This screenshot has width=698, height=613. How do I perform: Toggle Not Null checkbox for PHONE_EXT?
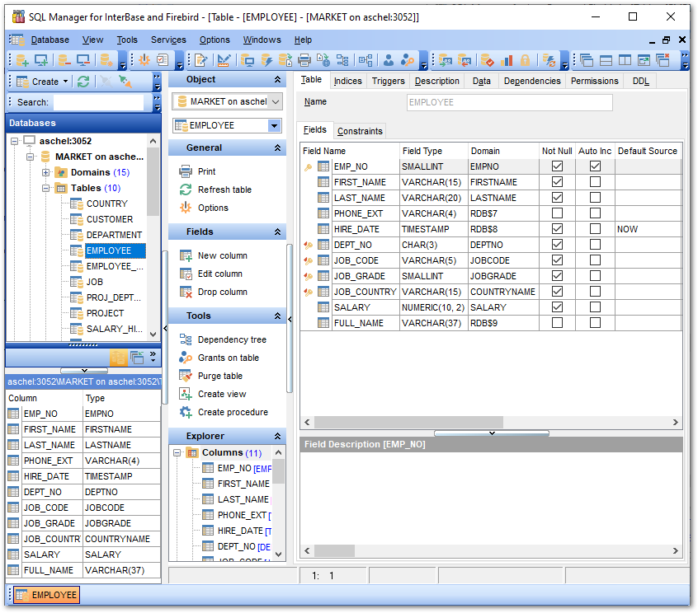(x=558, y=213)
